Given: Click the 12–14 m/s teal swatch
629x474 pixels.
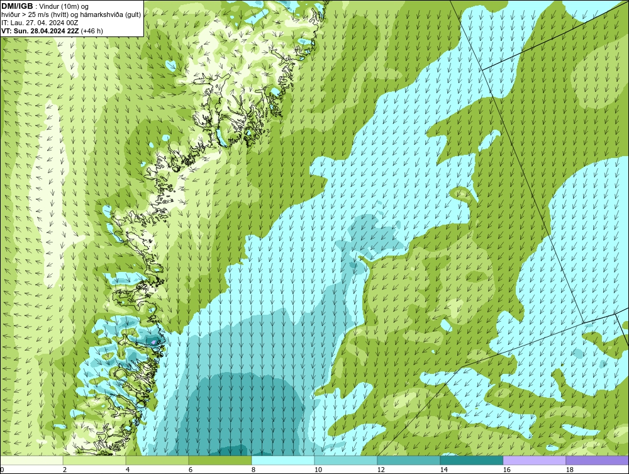Looking at the screenshot, I should pyautogui.click(x=408, y=460).
